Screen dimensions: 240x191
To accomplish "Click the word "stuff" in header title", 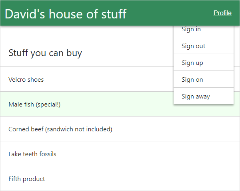I will coord(113,14).
